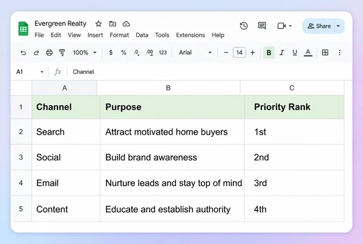Expand the meeting camera dropdown arrow

[290, 26]
